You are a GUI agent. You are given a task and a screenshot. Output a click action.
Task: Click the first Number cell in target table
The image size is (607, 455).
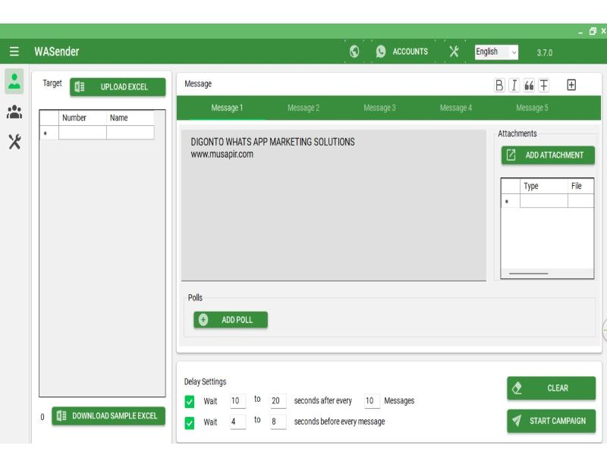(x=83, y=133)
